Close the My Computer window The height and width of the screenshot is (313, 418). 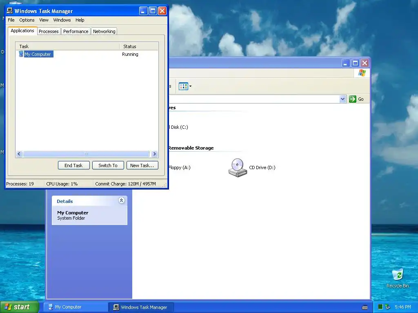tap(365, 63)
